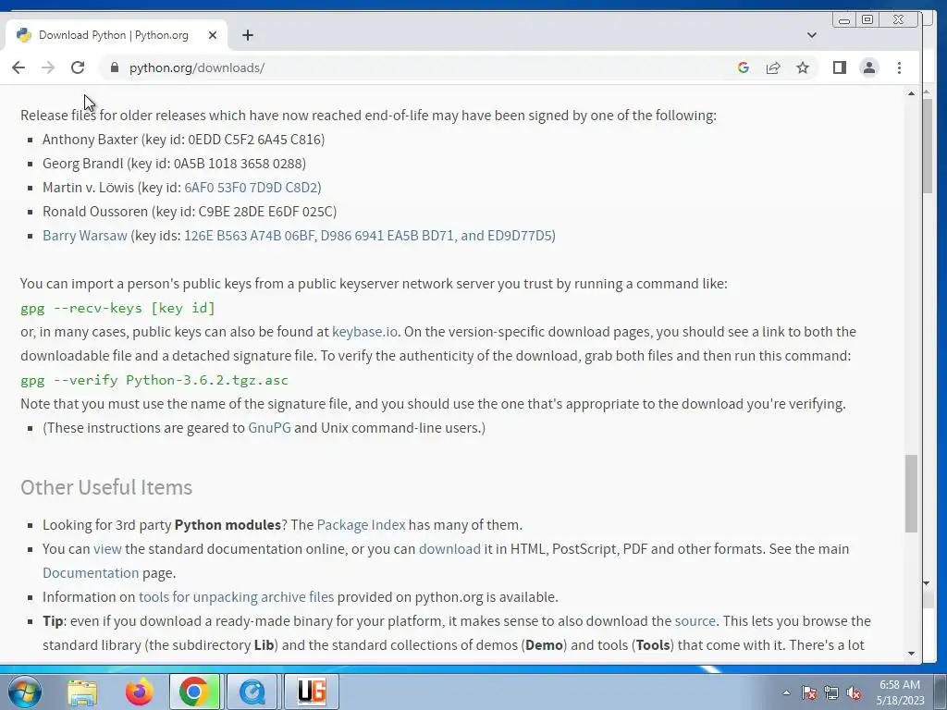This screenshot has width=947, height=710.
Task: Open the GnuPG link
Action: (x=269, y=427)
